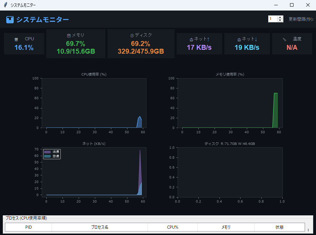Sort processes by PID column header
316x235 pixels.
click(x=28, y=227)
